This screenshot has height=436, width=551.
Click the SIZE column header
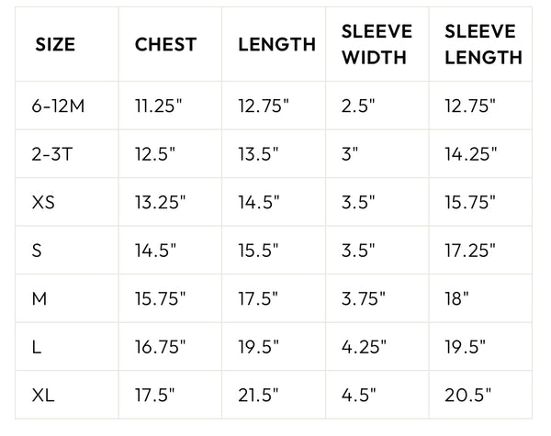(55, 45)
